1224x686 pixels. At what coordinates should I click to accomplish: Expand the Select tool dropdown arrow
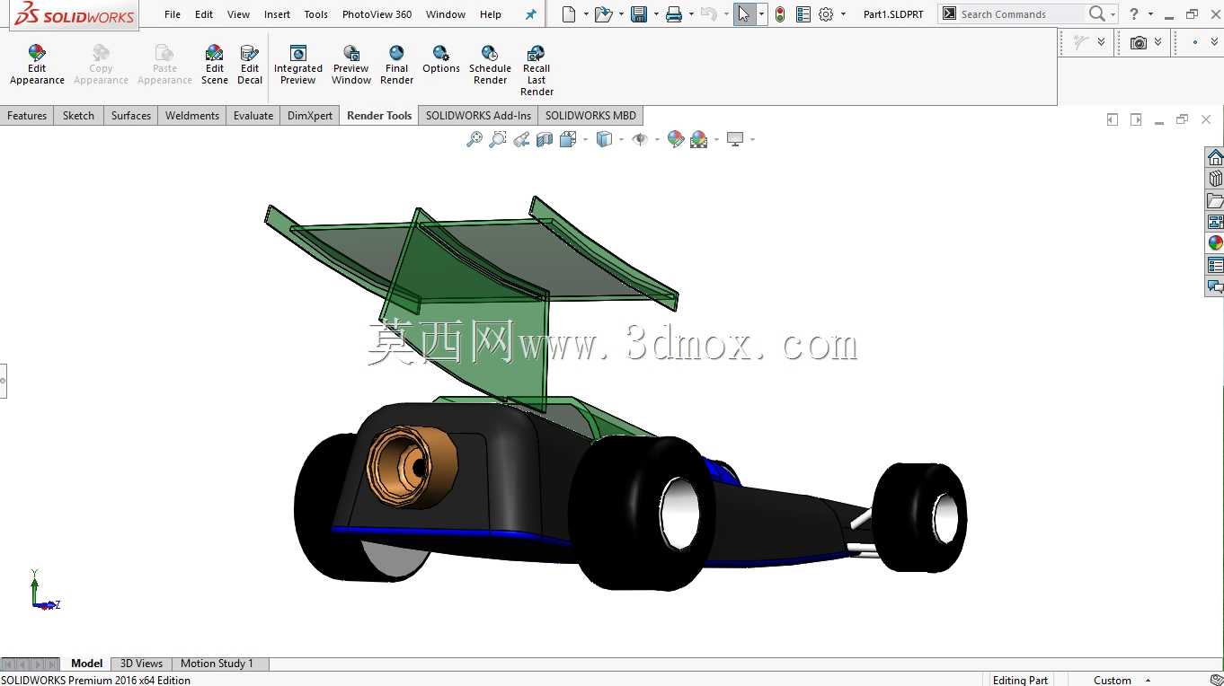coord(761,14)
